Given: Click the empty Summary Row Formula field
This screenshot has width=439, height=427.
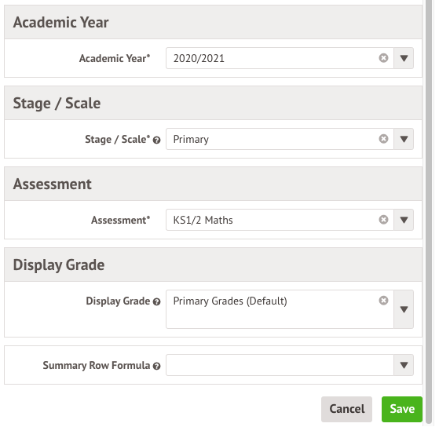Looking at the screenshot, I should click(280, 365).
